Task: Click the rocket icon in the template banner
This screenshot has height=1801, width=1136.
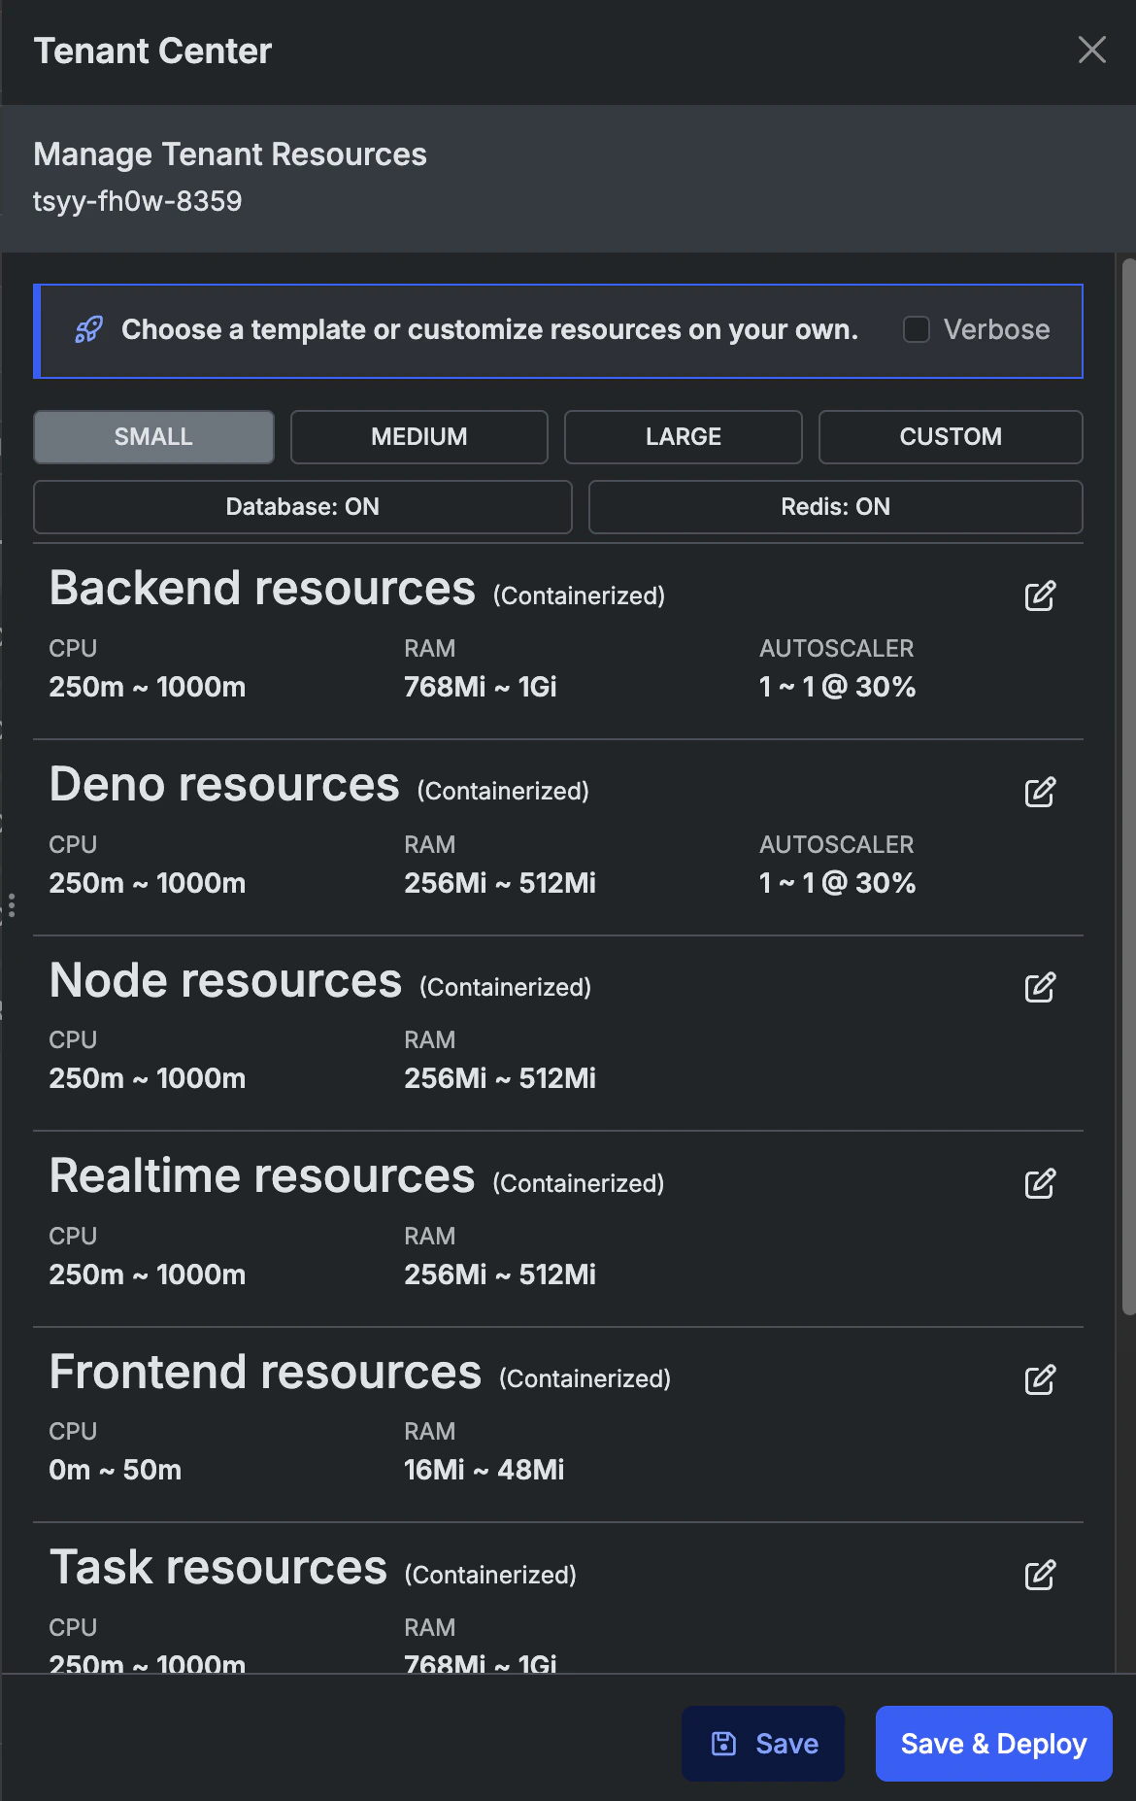Action: click(x=88, y=330)
